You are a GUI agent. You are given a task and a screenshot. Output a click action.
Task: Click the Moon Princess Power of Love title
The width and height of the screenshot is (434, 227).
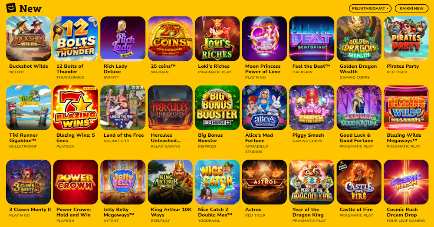point(263,69)
